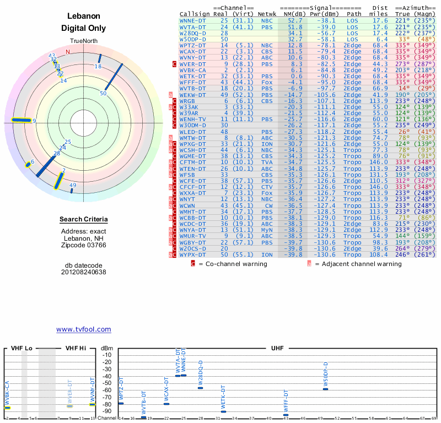Screen dimensions: 441x423
Task: Click the channel 9 bar on radar plot
Action: [22, 120]
